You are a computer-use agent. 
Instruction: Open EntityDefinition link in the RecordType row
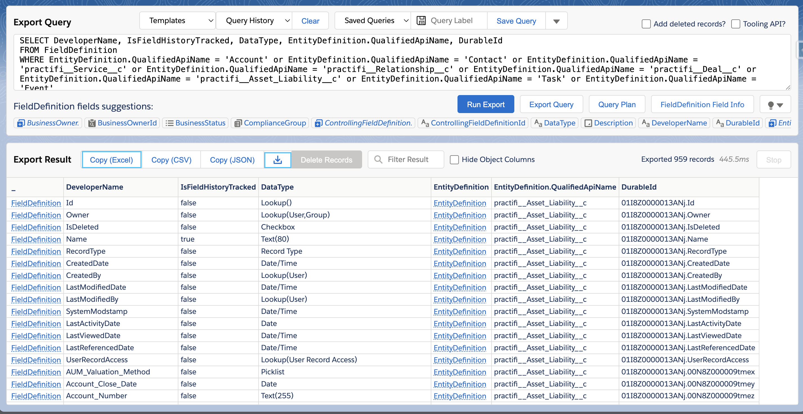[459, 251]
